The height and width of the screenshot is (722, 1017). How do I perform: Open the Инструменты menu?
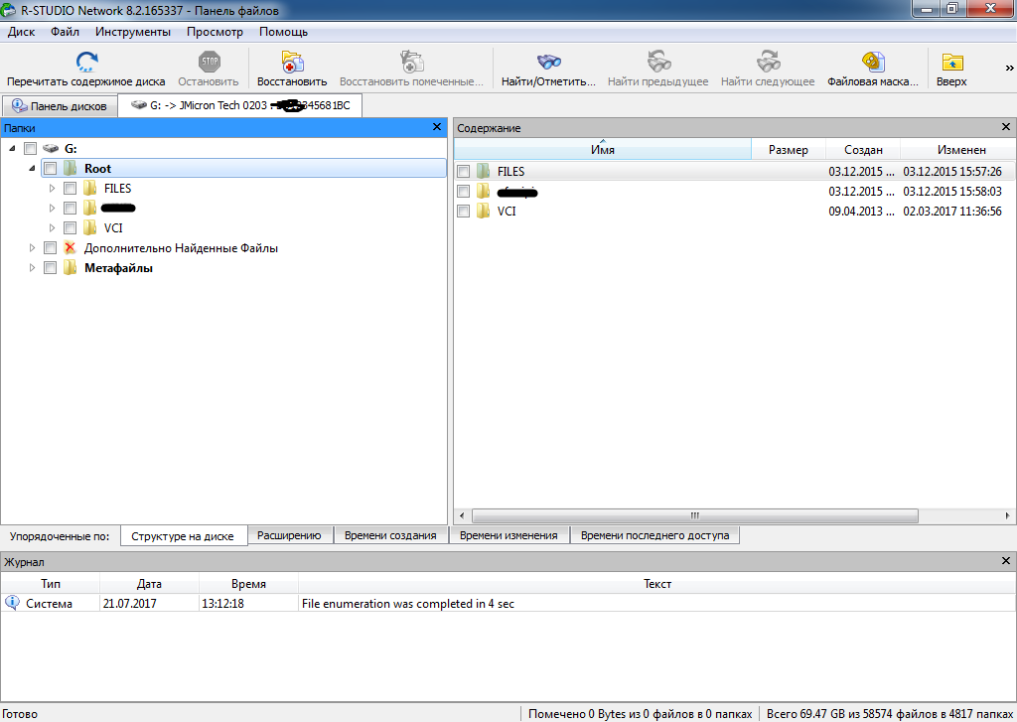point(133,32)
